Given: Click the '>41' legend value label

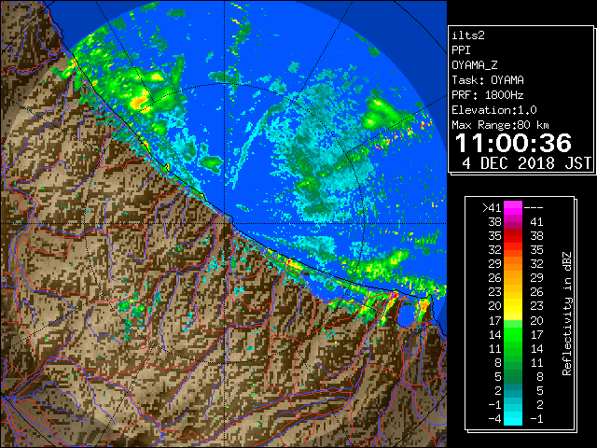Looking at the screenshot, I should click(x=492, y=208).
